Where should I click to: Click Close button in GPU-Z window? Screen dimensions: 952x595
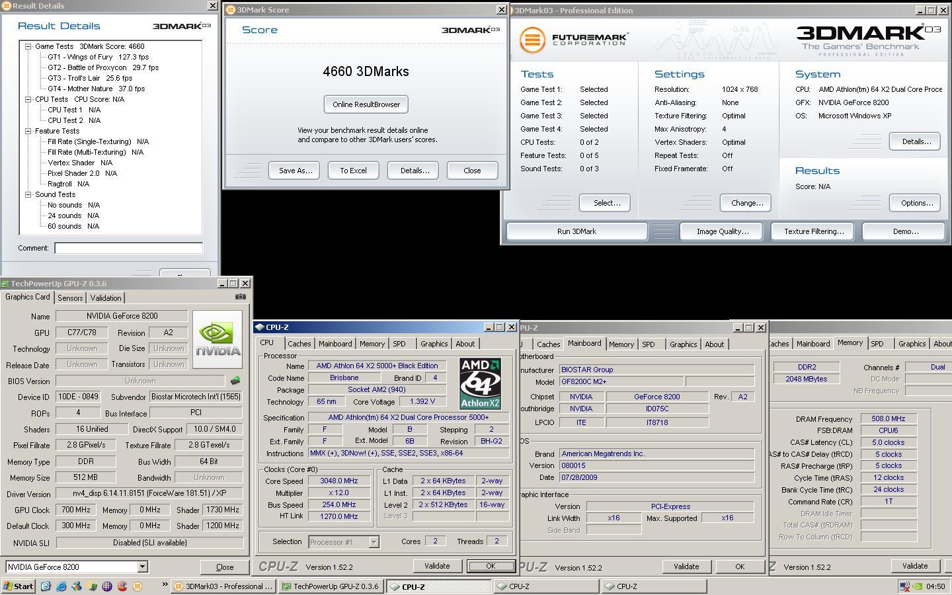coord(225,567)
